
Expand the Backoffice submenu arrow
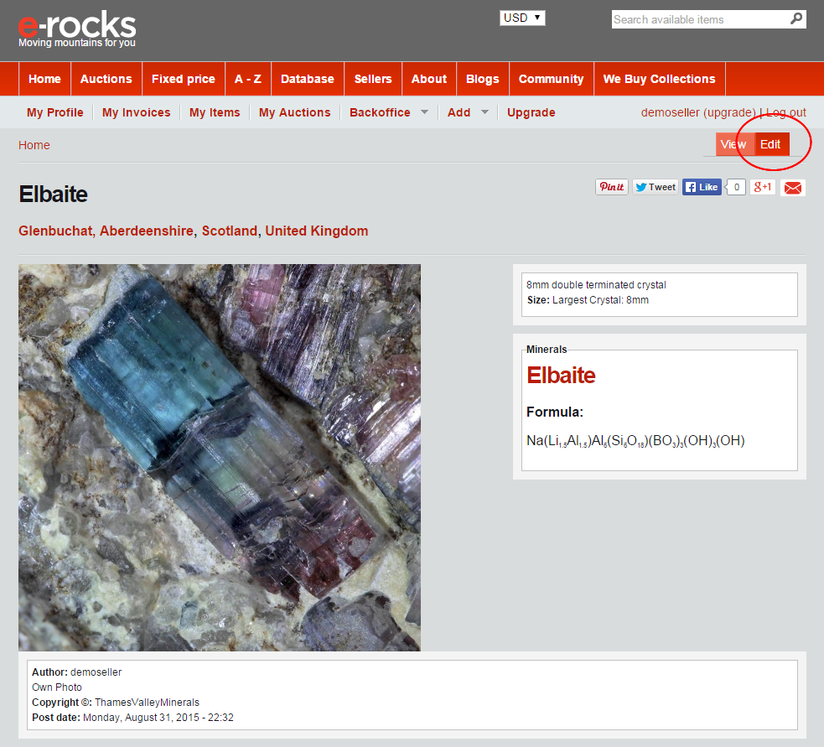[425, 112]
